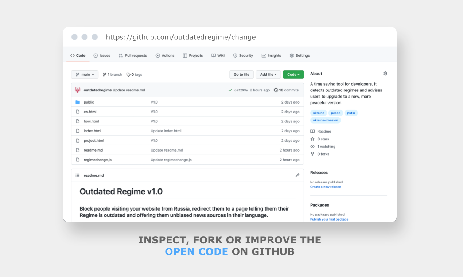Click the outdatedregime avatar icon
463x277 pixels.
(78, 90)
